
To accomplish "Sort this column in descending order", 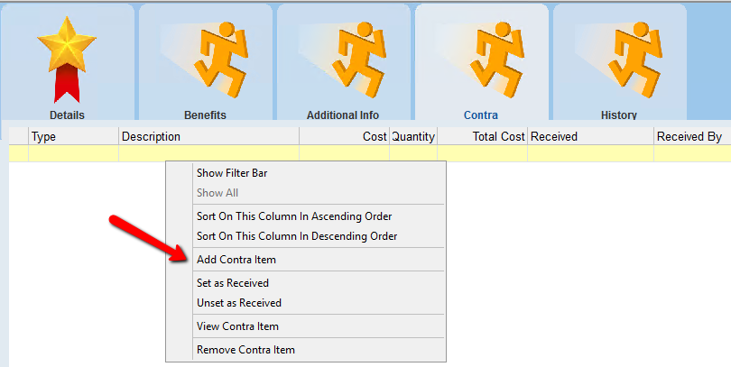I will coord(297,236).
